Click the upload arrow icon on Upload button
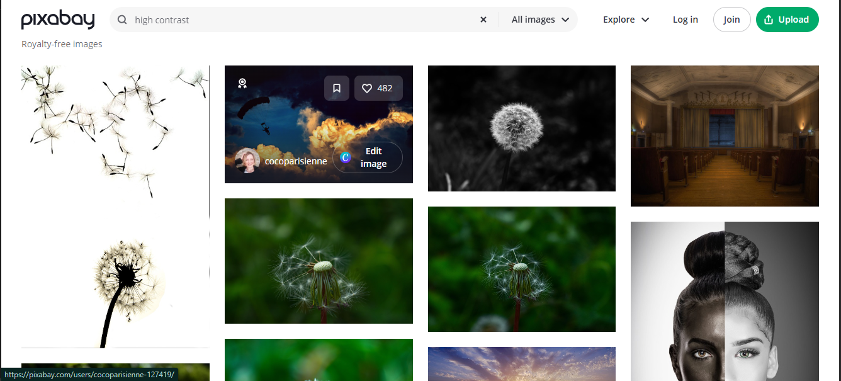The width and height of the screenshot is (841, 381). (x=768, y=20)
